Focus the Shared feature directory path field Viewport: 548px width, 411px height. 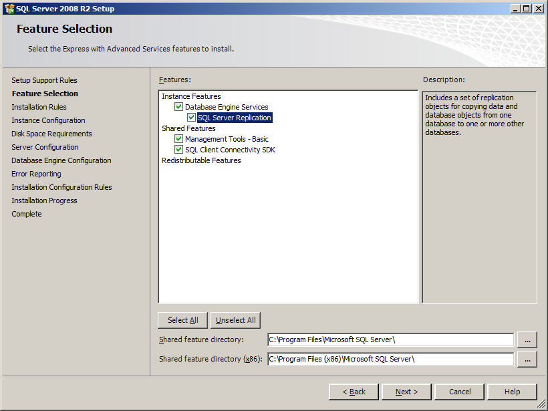click(x=391, y=339)
